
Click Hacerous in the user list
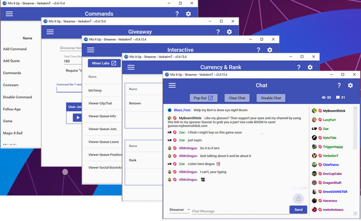pyautogui.click(x=330, y=200)
